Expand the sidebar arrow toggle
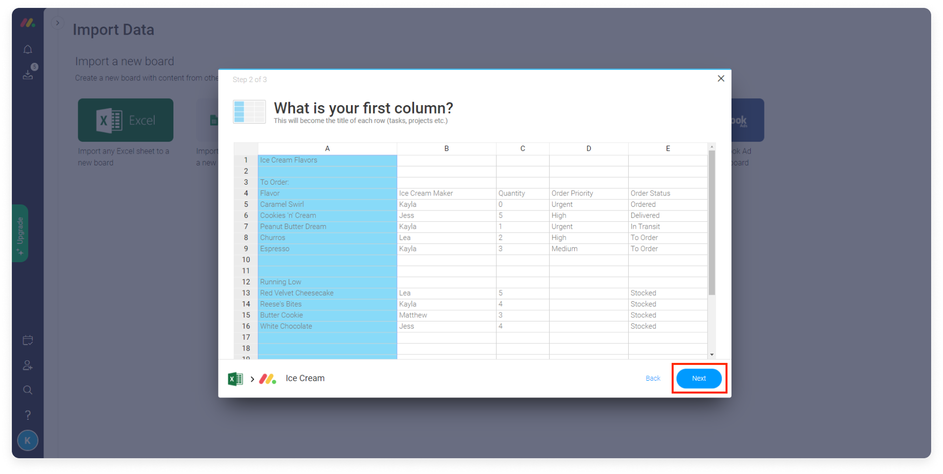Image resolution: width=943 pixels, height=474 pixels. pos(57,23)
